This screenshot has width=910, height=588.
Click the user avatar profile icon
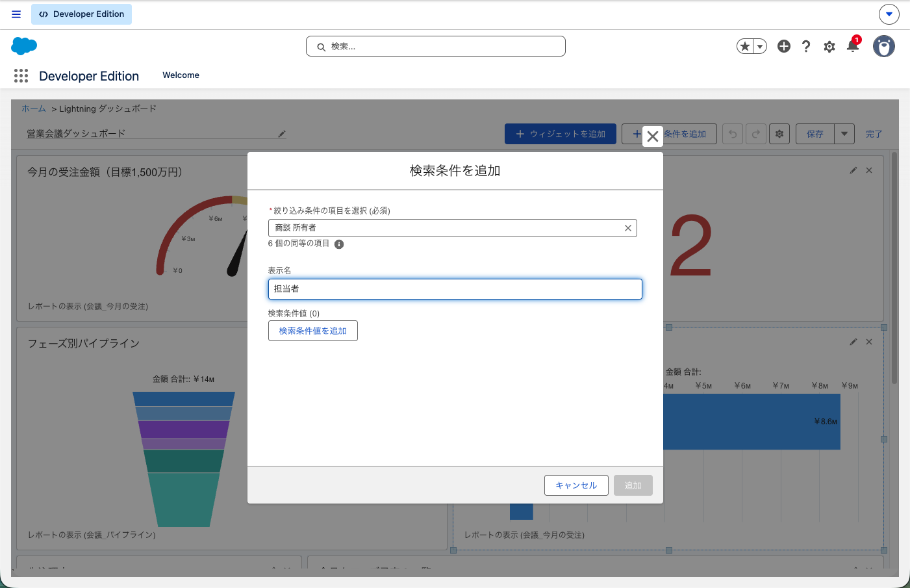point(884,46)
